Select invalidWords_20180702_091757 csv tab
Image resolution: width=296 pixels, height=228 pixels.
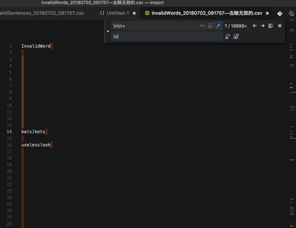207,13
